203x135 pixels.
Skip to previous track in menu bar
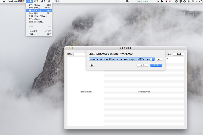click(158, 1)
